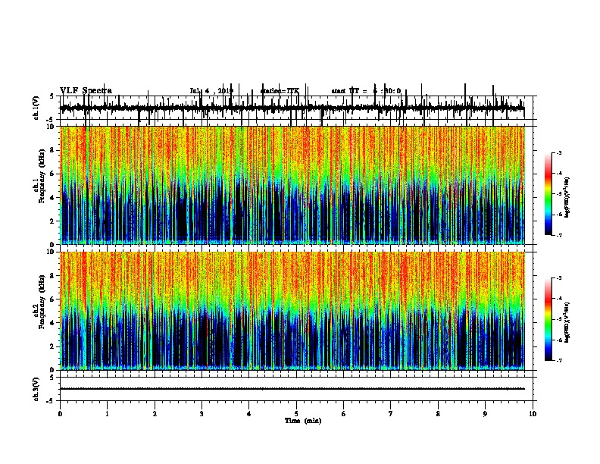Click the "VLF Spectra" plot title

[86, 91]
